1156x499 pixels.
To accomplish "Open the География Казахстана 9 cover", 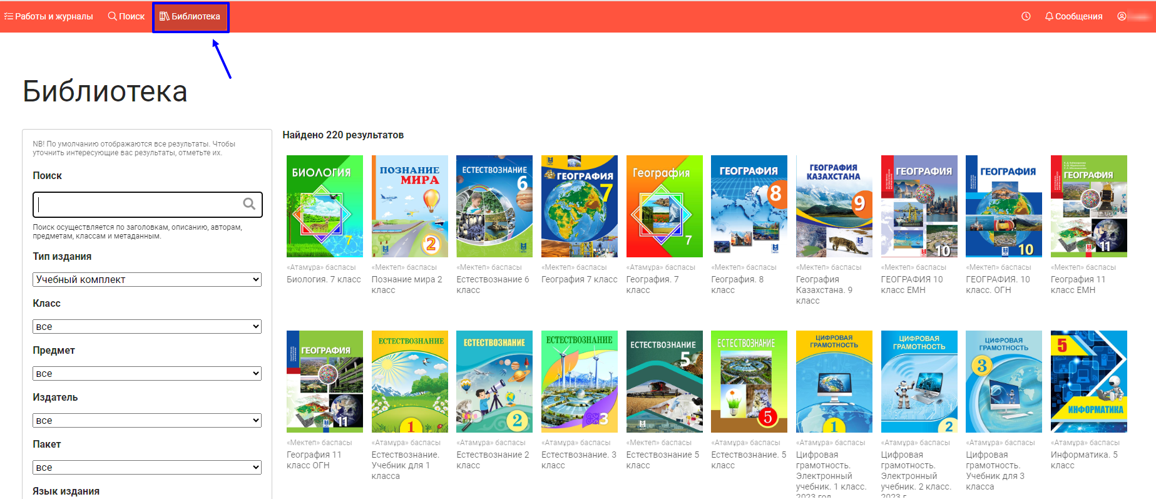I will (834, 206).
